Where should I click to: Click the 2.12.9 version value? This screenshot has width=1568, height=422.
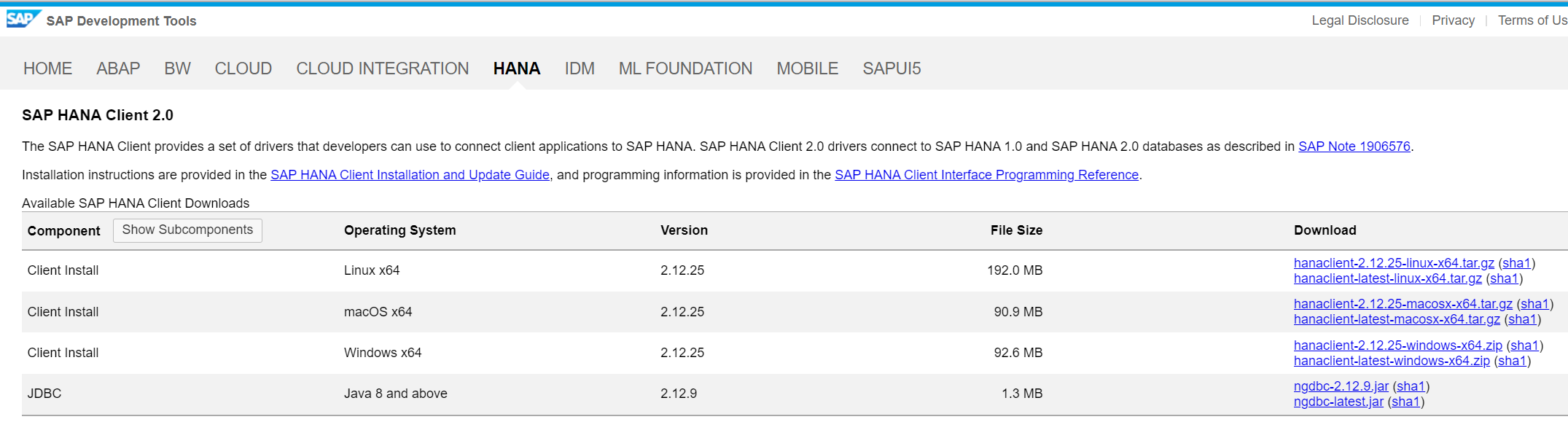tap(679, 394)
